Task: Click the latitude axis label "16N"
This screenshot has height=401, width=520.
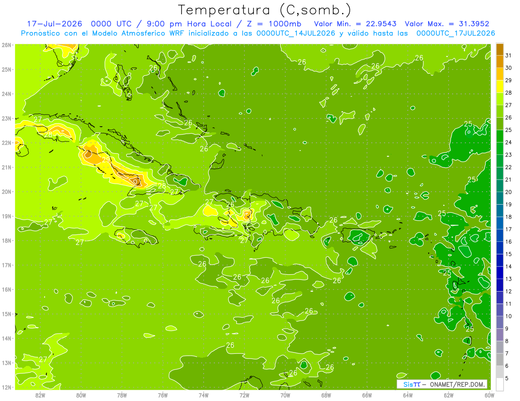Action: 6,289
